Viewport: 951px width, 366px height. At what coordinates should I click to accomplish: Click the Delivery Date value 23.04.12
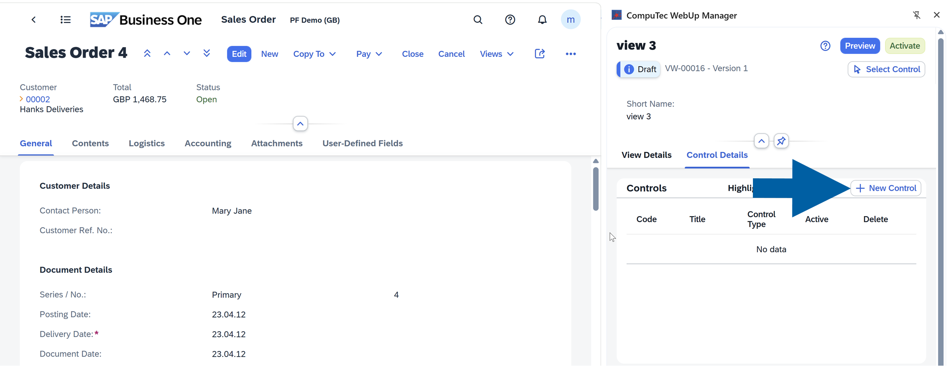[x=228, y=334]
